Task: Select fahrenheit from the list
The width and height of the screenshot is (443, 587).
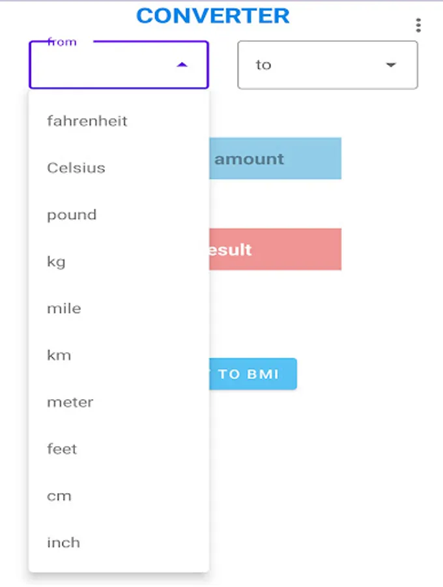Action: click(x=87, y=121)
